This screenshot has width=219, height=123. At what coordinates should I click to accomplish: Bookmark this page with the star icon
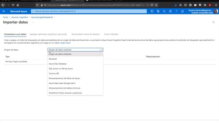tap(156, 5)
